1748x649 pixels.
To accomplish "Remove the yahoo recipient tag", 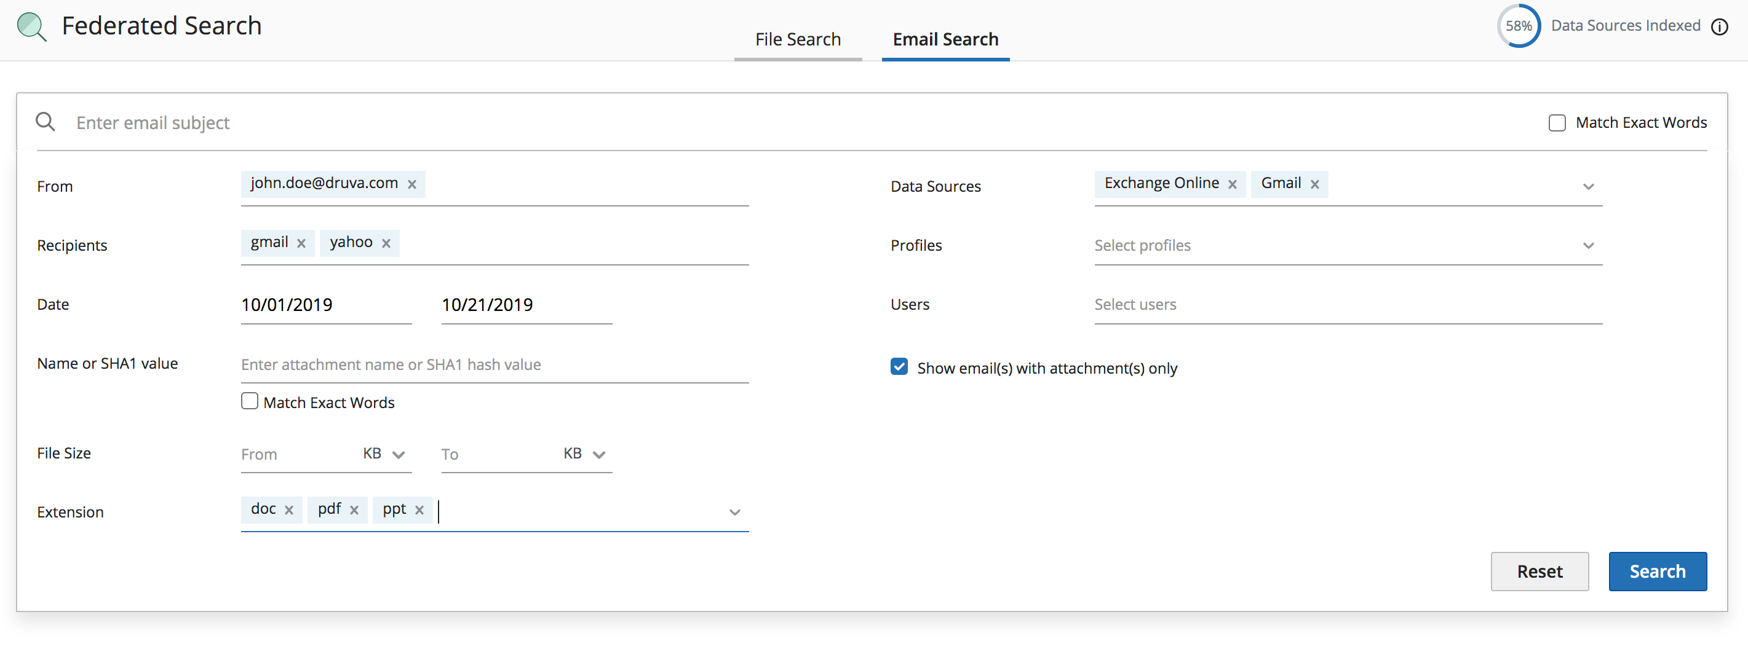I will (386, 243).
